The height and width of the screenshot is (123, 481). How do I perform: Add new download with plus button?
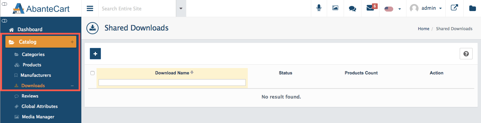pos(95,54)
